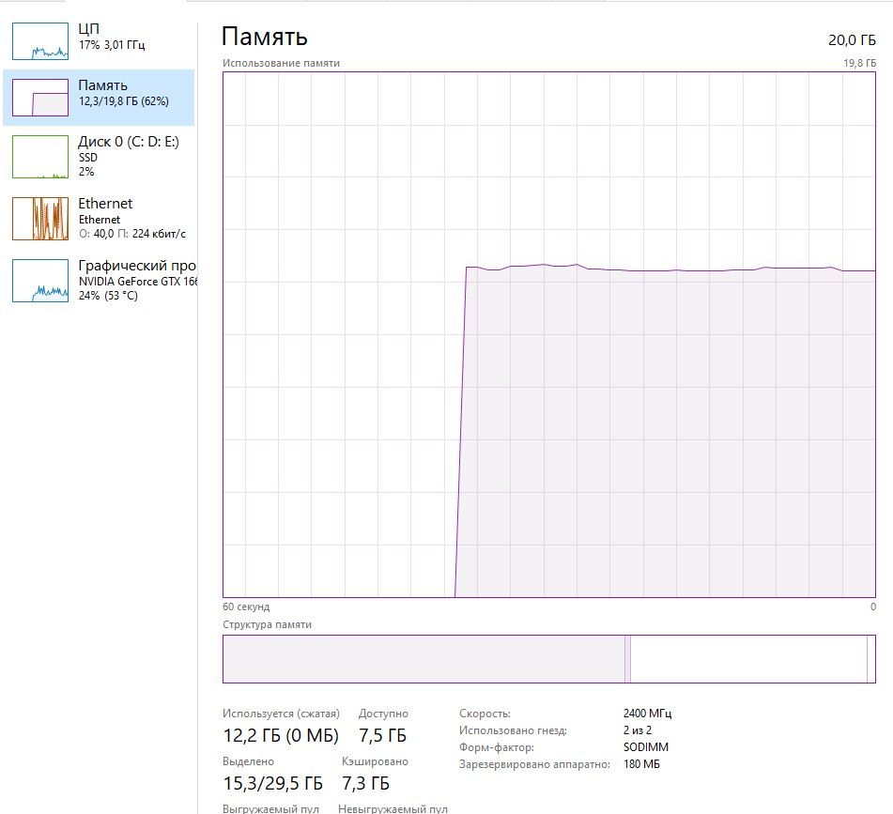Click the Память mini graph thumbnail
893x814 pixels.
click(x=40, y=98)
